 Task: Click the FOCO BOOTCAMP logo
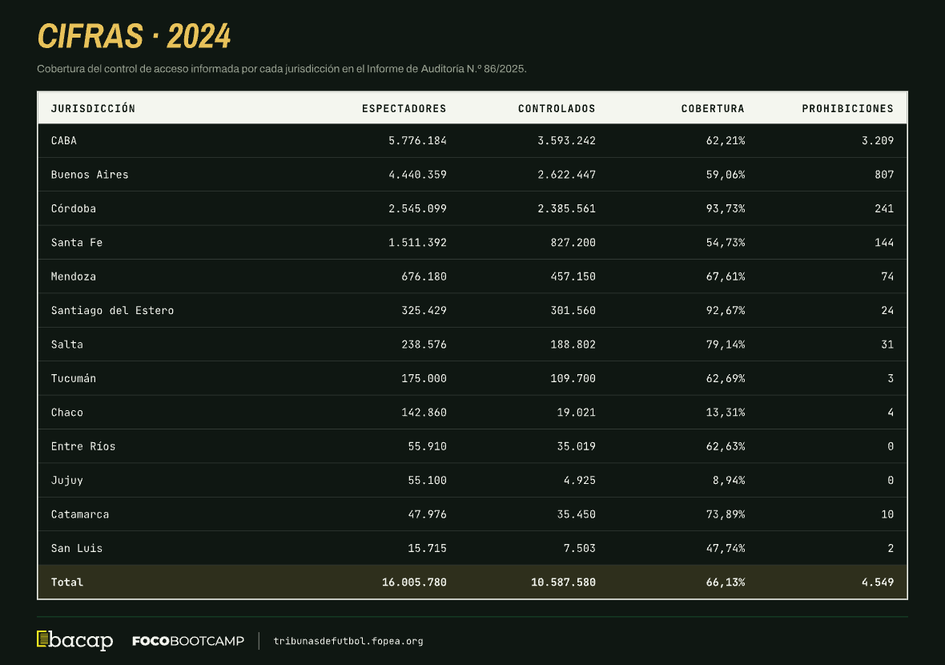pyautogui.click(x=188, y=641)
